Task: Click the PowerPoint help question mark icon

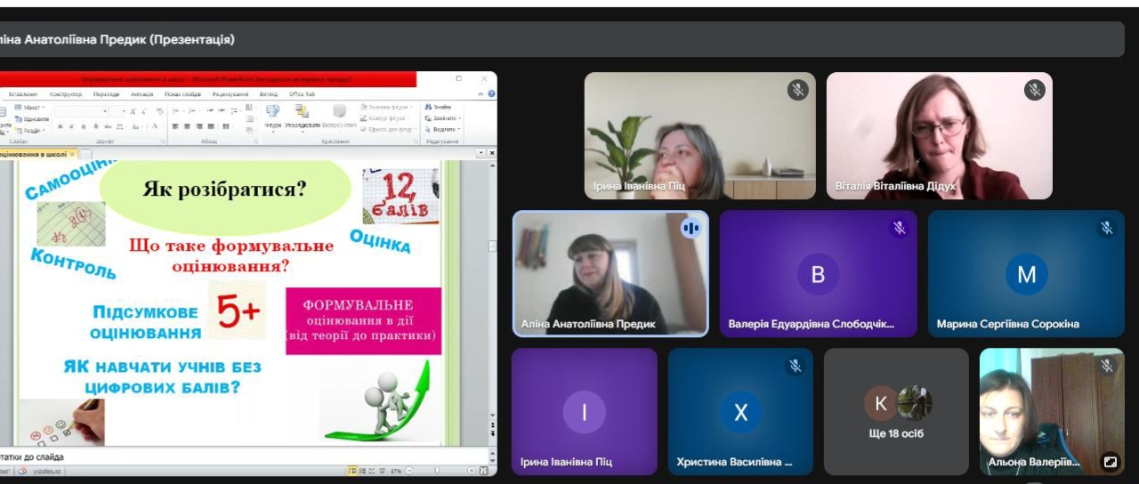Action: tap(491, 93)
